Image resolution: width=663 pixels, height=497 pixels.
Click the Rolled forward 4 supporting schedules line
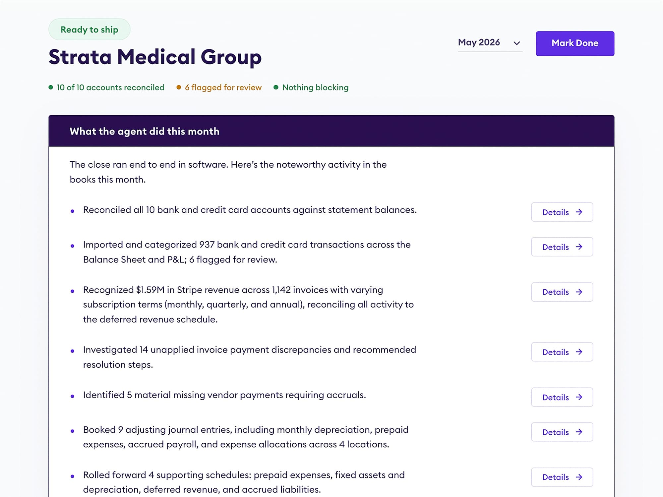coord(244,482)
